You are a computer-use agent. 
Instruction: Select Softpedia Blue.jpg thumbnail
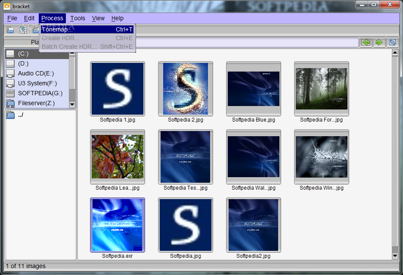pos(254,89)
